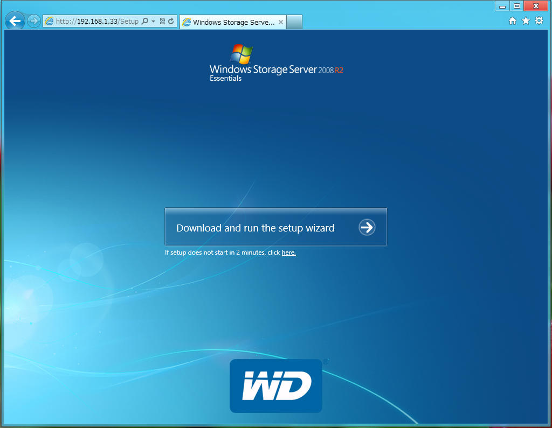Click the search magnifier in address bar
Image resolution: width=552 pixels, height=428 pixels.
click(x=144, y=21)
